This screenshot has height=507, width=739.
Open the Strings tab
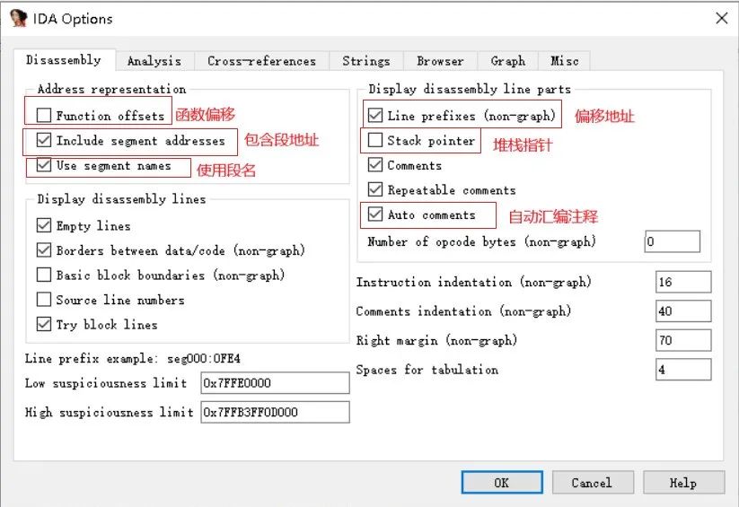(366, 61)
